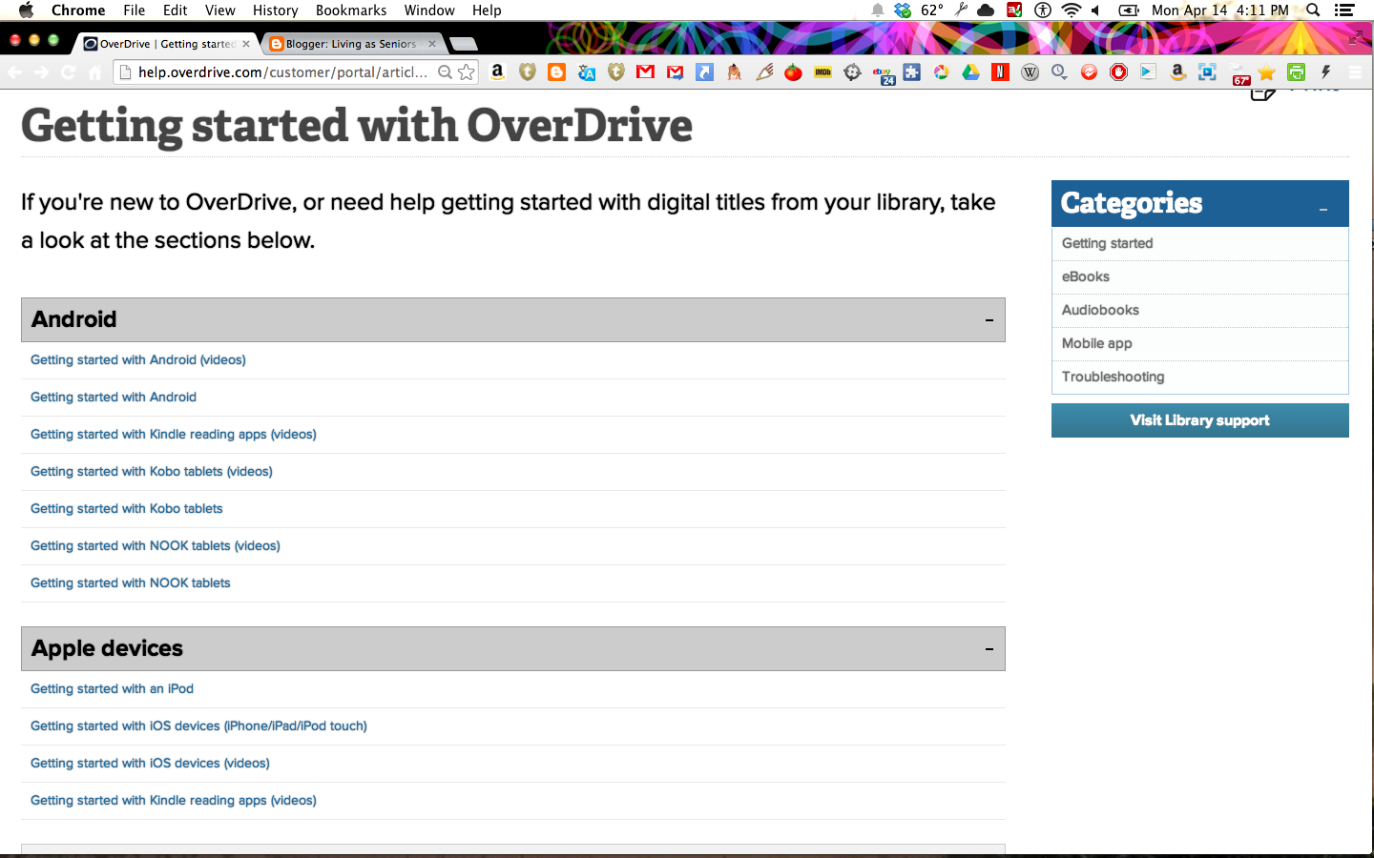1374x858 pixels.
Task: Open Spotlight search in the menu bar
Action: pos(1313,10)
